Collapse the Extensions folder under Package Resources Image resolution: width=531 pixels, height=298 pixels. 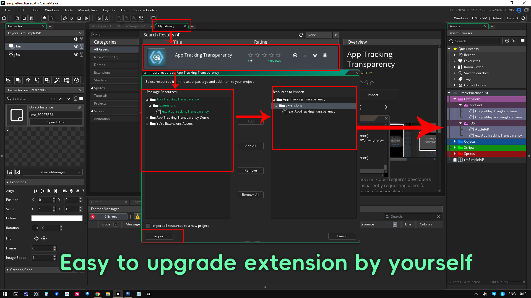pyautogui.click(x=150, y=105)
